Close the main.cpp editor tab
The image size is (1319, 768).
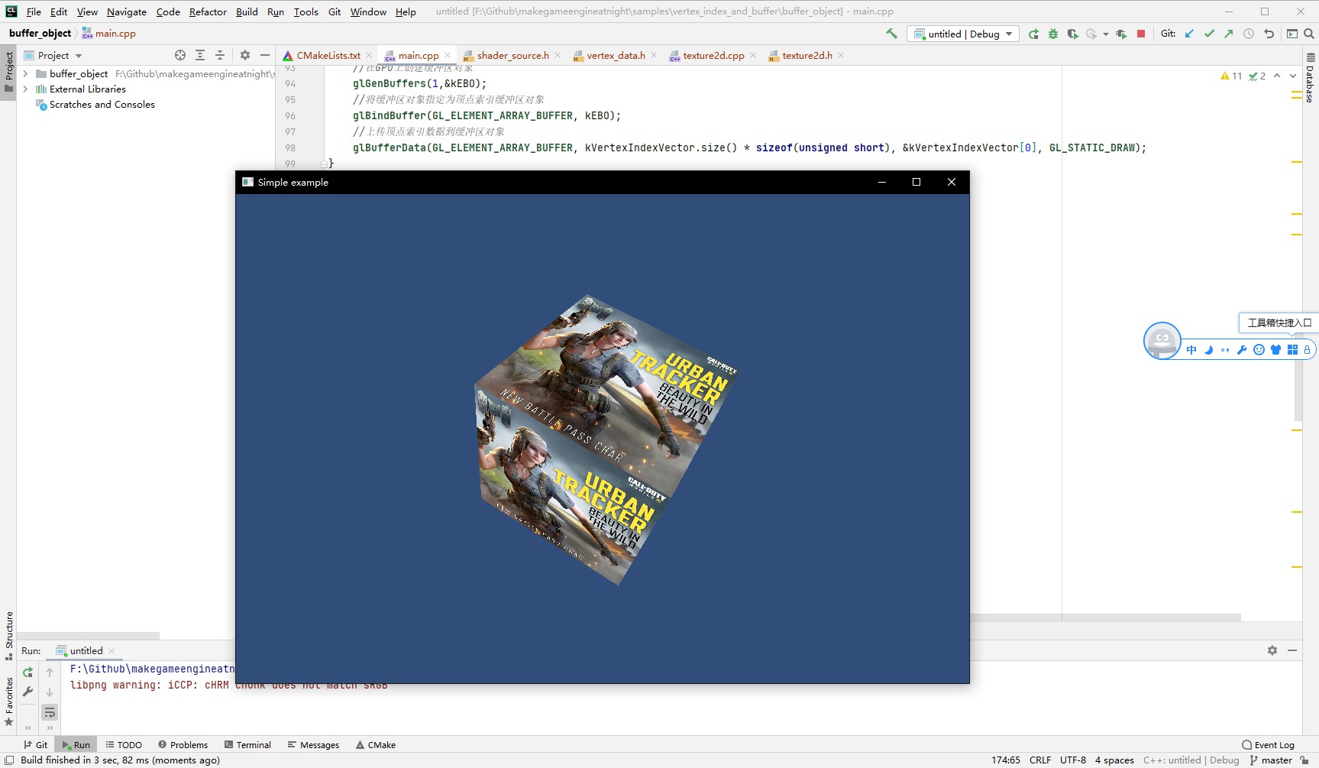[448, 55]
